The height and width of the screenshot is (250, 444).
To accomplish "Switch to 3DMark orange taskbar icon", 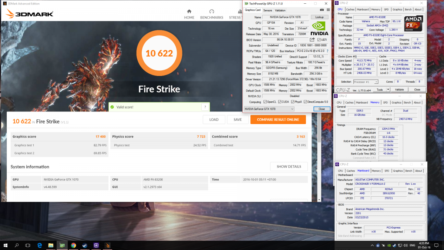I will 108,245.
